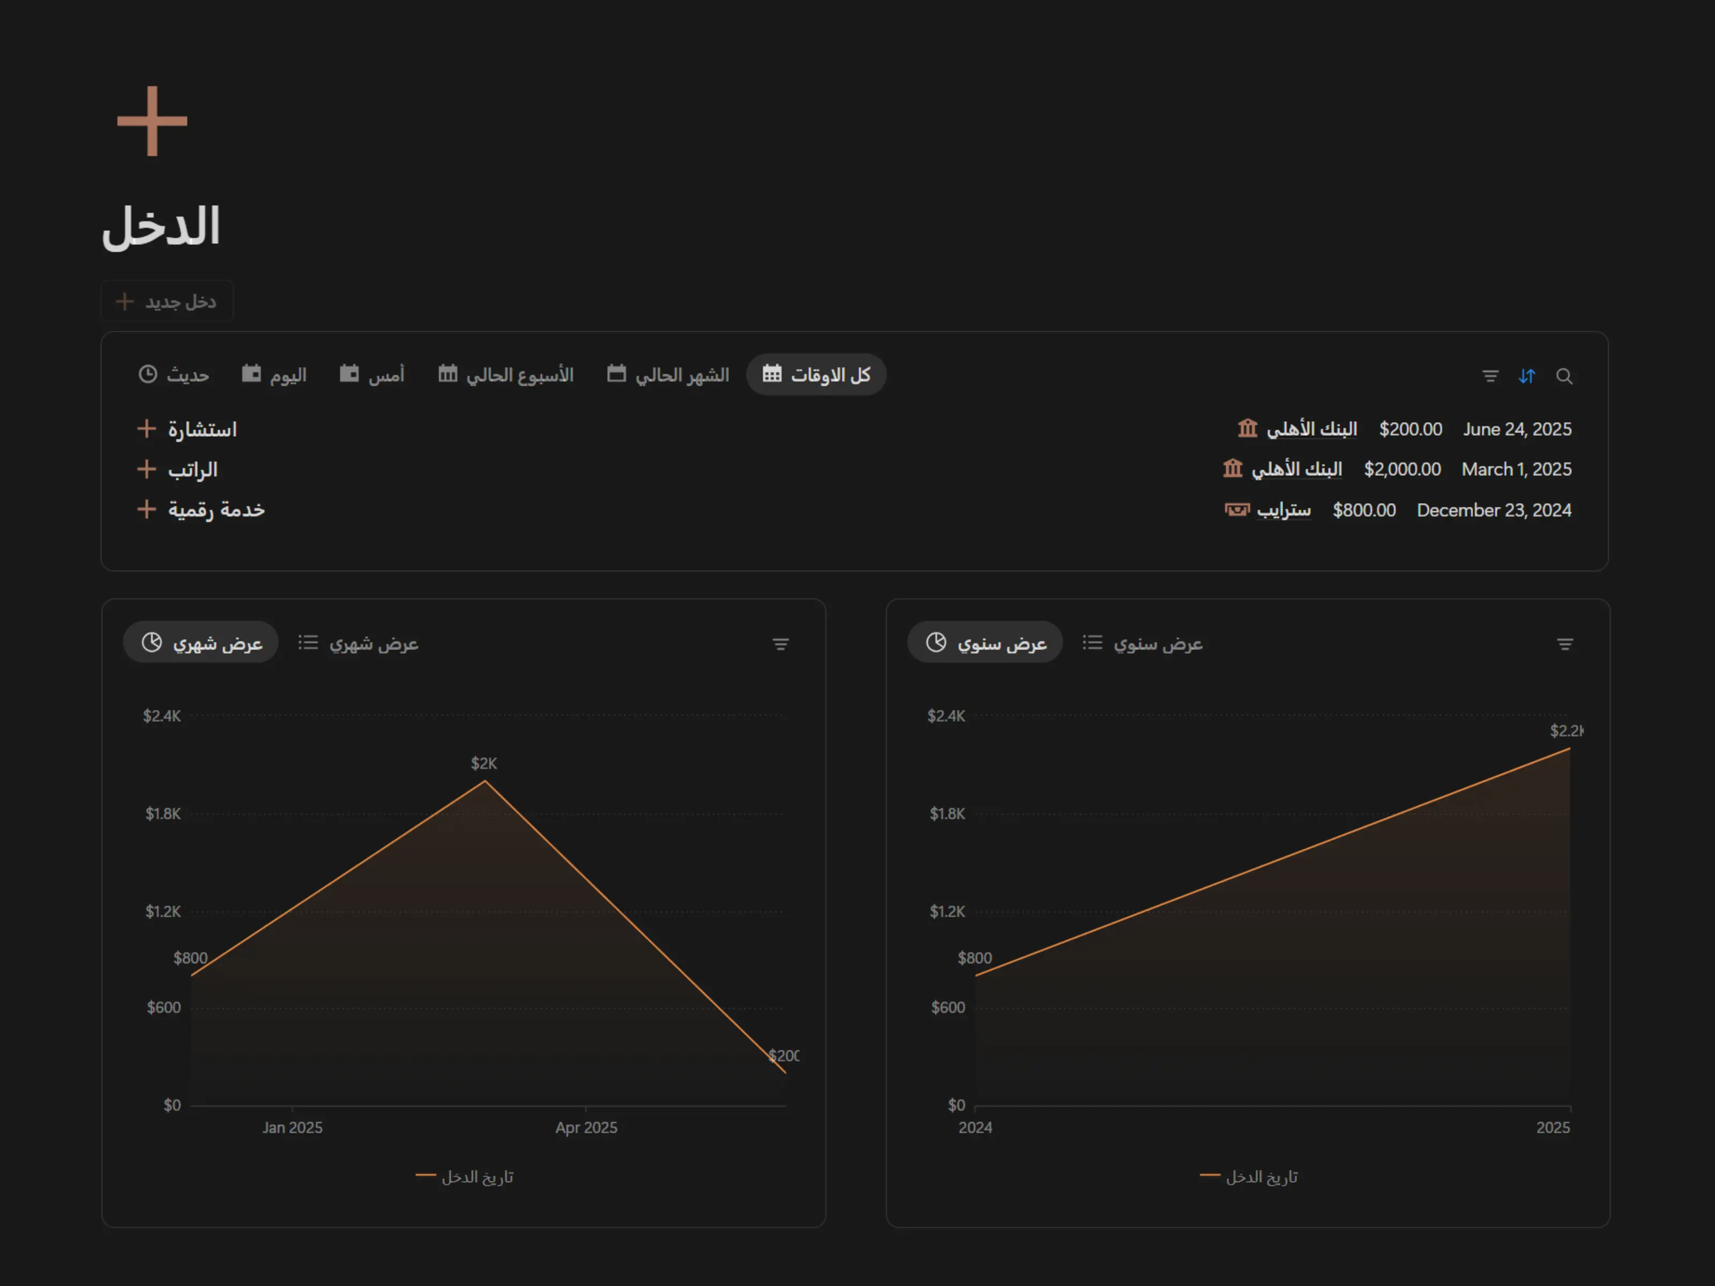Click bank icon in June 24 row
Image resolution: width=1715 pixels, height=1286 pixels.
point(1247,428)
